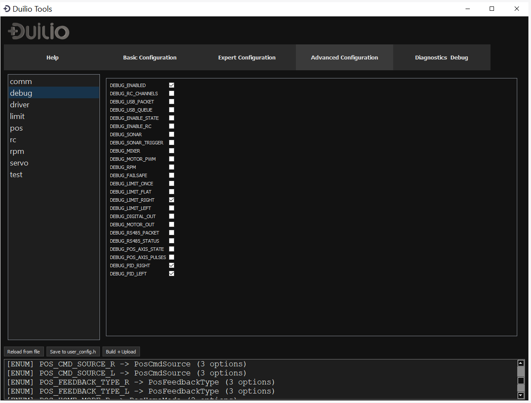This screenshot has width=531, height=403.
Task: Select the comm category in the sidebar
Action: (21, 81)
